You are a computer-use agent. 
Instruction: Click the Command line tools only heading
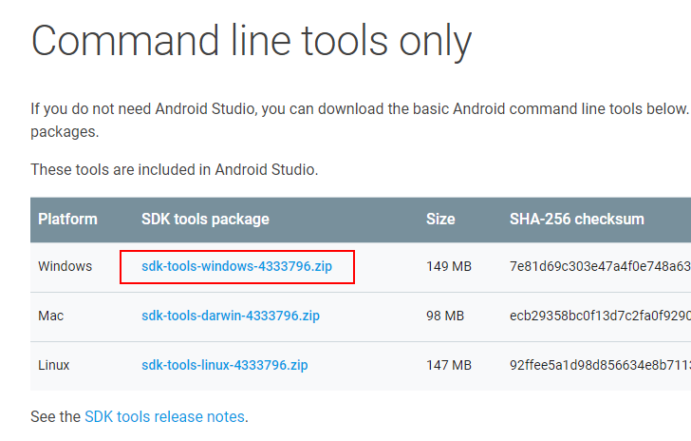252,42
